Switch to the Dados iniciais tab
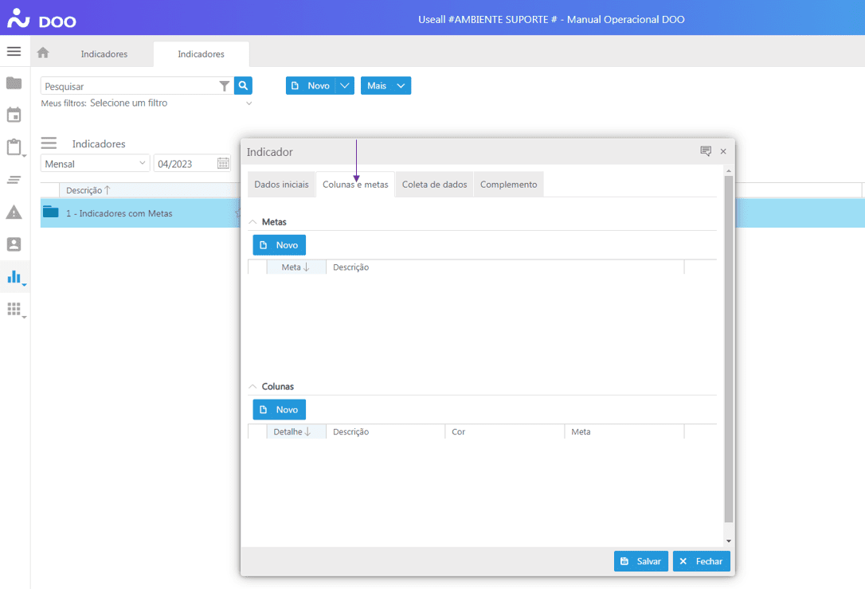 (x=281, y=184)
